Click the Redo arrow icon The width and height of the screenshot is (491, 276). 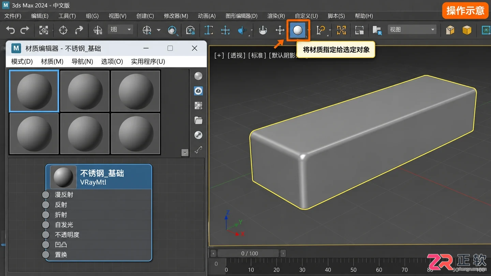tap(25, 30)
